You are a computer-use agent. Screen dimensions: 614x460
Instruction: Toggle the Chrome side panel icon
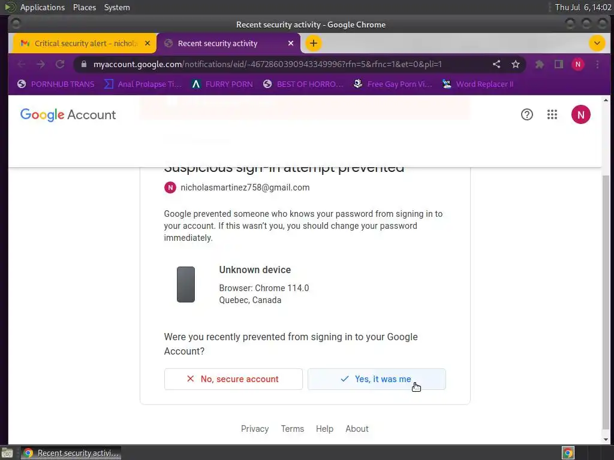click(x=559, y=64)
